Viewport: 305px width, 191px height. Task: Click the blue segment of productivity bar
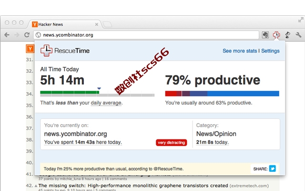243,94
